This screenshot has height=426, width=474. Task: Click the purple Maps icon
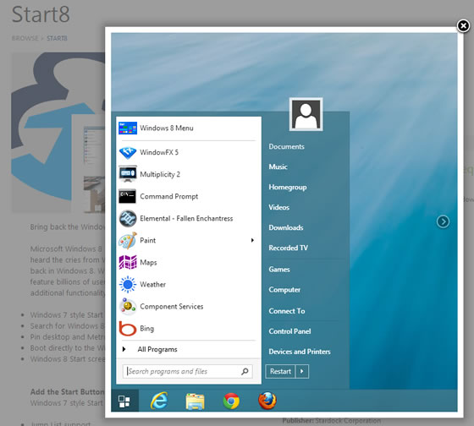tap(128, 262)
